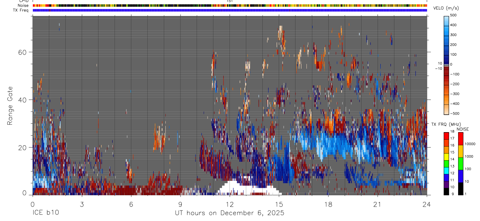Click the 24 tick on UT hours axis
The height and width of the screenshot is (221, 480).
click(427, 204)
